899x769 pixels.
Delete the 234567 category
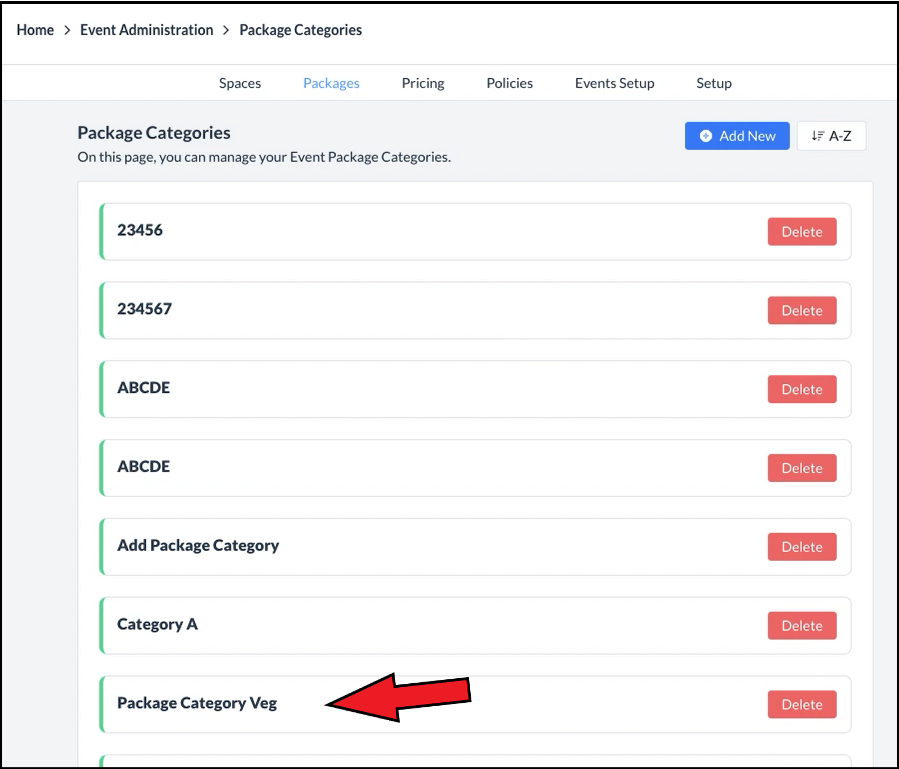pyautogui.click(x=801, y=311)
